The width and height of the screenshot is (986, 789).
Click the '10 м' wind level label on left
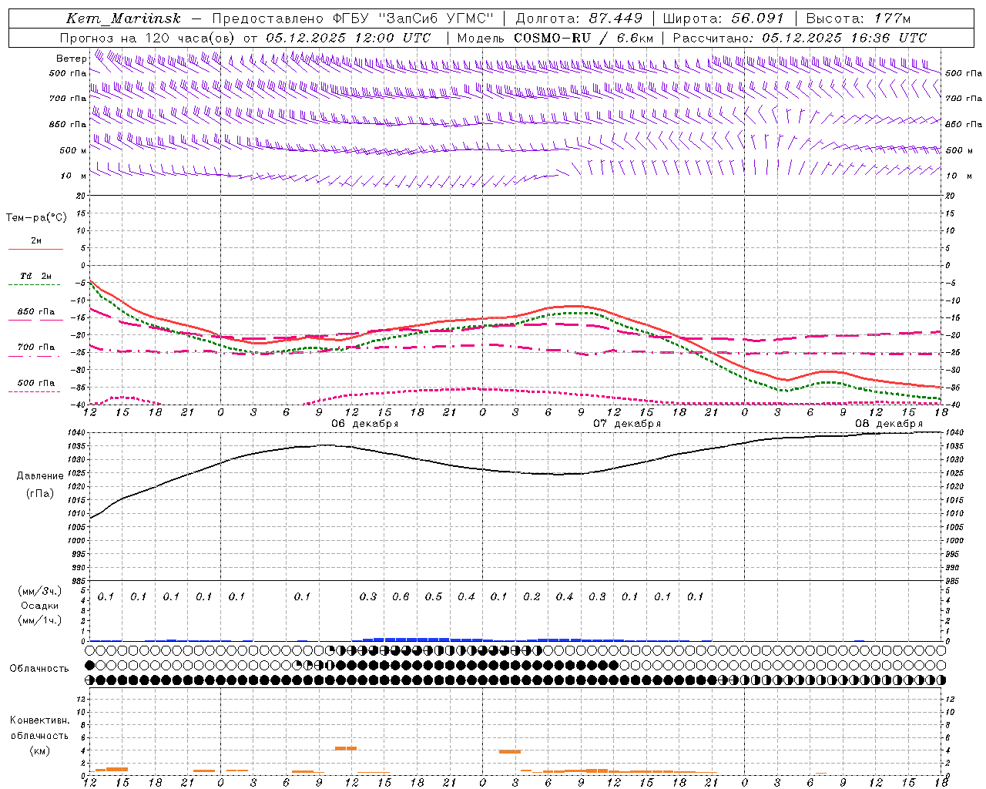coord(75,176)
